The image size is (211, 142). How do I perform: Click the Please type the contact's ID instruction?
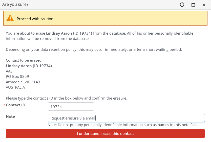(67, 98)
